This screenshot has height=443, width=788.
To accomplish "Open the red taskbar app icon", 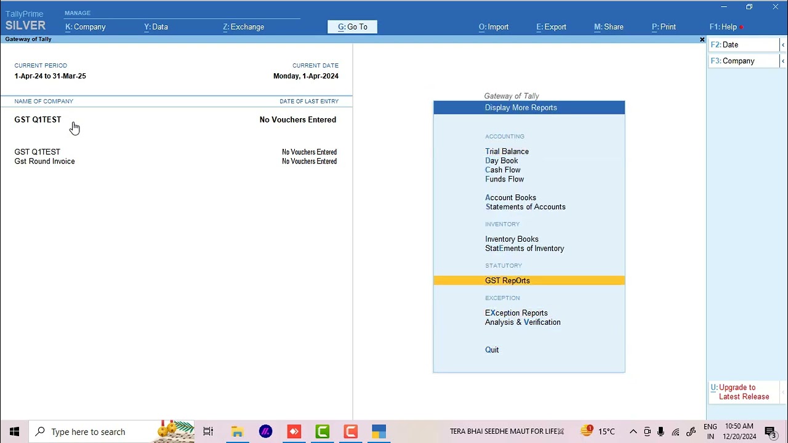I will click(294, 431).
